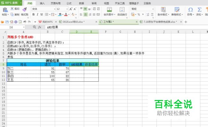This screenshot has width=208, height=127.
Task: Open the 数据 (Data) ribbon tab
Action: click(x=82, y=3)
